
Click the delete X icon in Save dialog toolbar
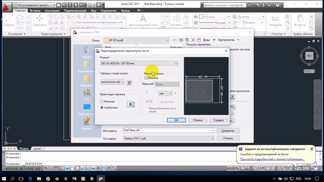point(193,40)
